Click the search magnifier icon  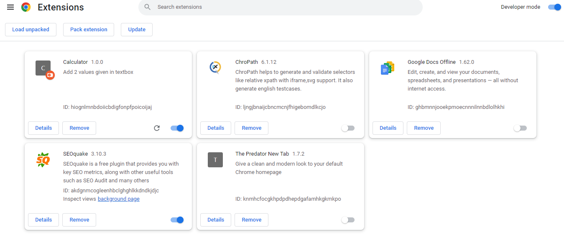[147, 7]
